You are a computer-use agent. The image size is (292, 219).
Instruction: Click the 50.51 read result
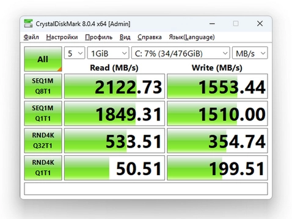(x=114, y=168)
